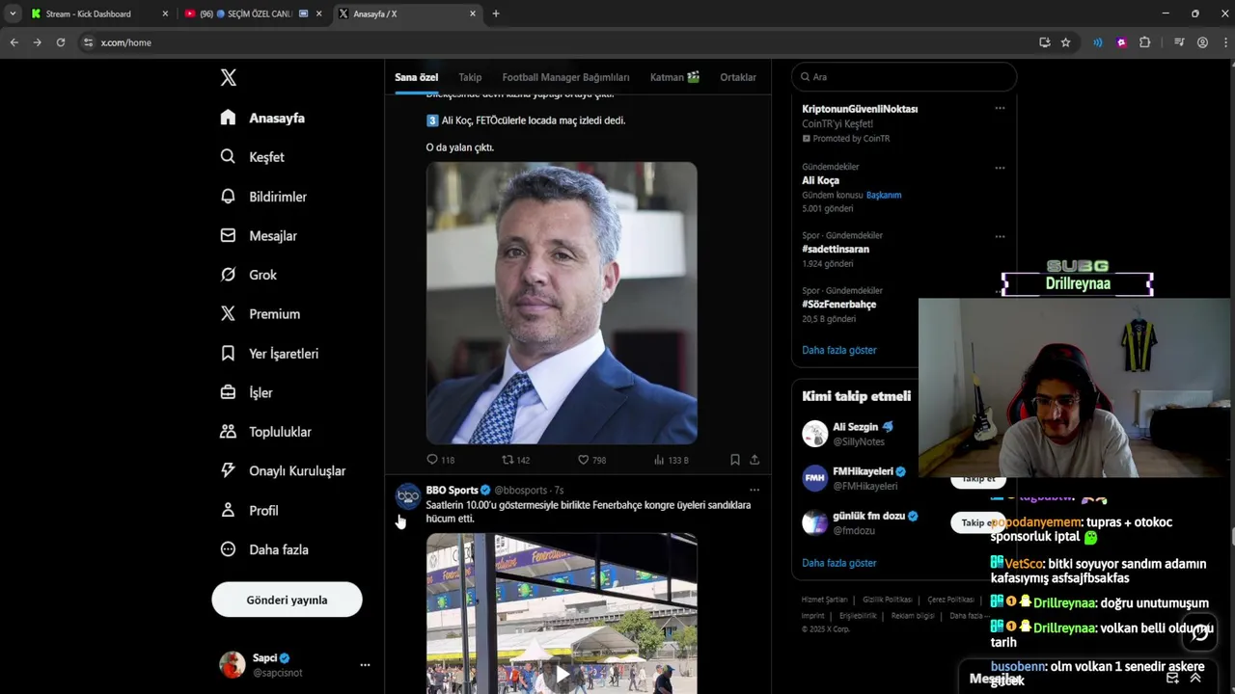Open Onaylı Kuruluşlar lightning icon

click(x=228, y=470)
